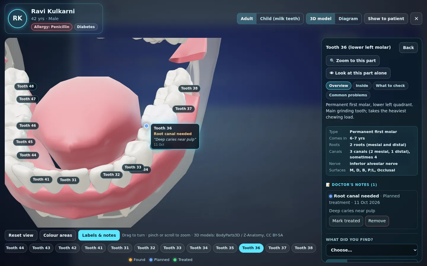This screenshot has width=427, height=266.
Task: Toggle Colour areas option
Action: point(58,235)
